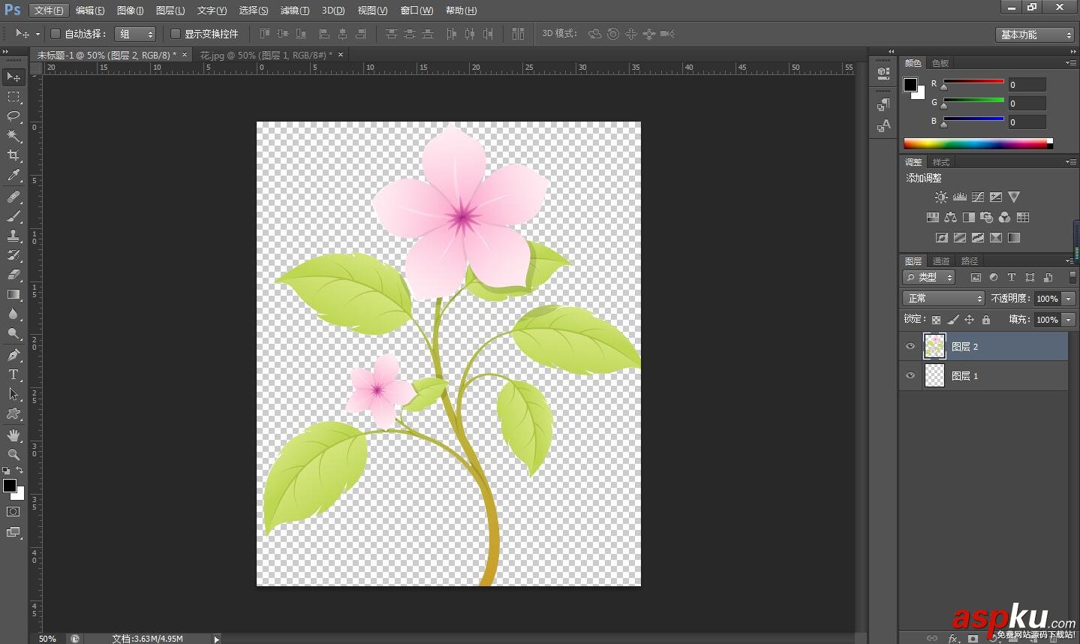Open the 滤镜 menu
Image resolution: width=1080 pixels, height=644 pixels.
pyautogui.click(x=294, y=11)
